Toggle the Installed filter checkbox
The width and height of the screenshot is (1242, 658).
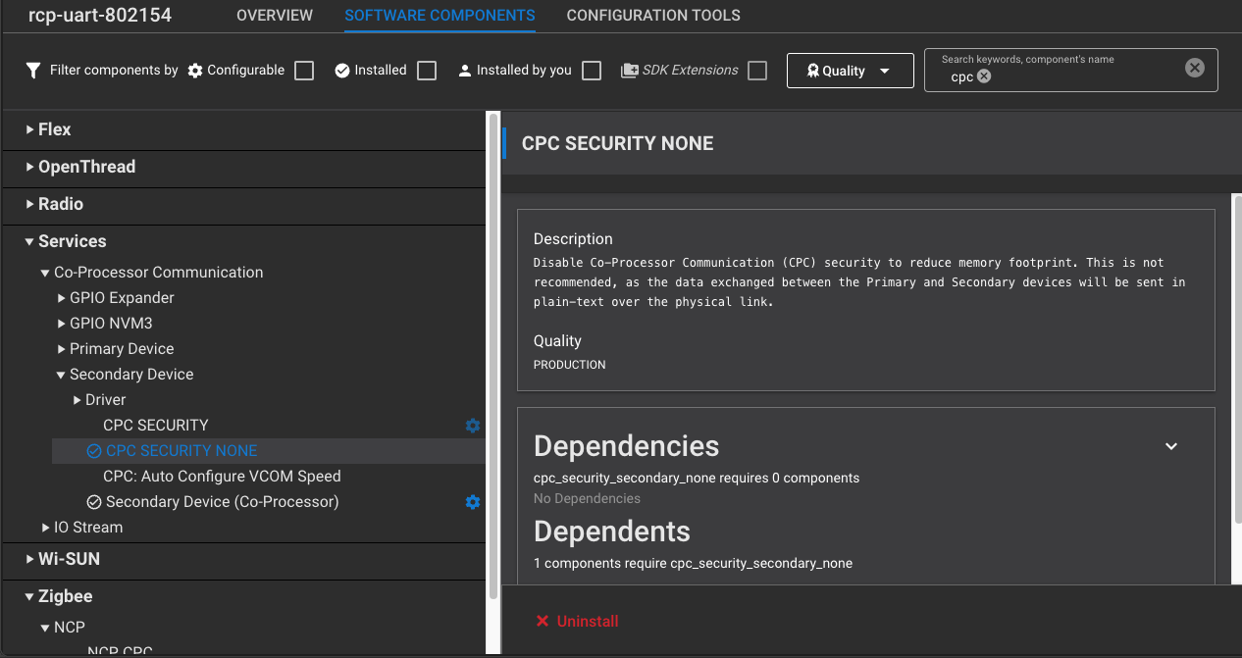coord(427,71)
